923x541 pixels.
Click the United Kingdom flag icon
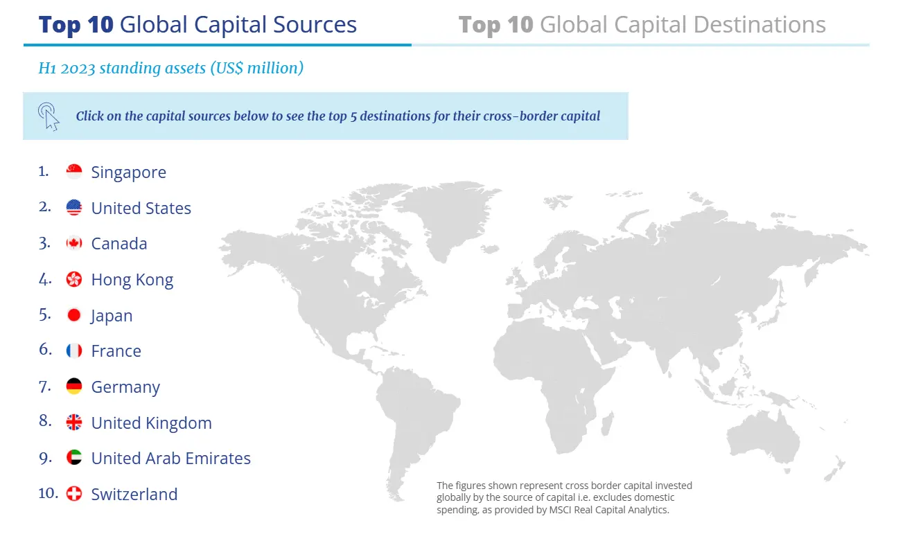[74, 423]
